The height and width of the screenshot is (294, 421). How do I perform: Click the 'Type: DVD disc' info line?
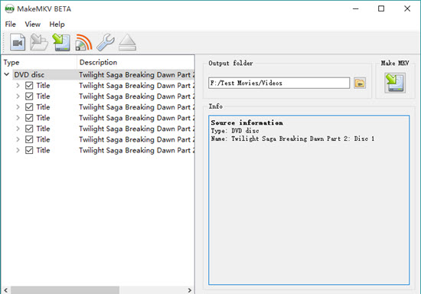pyautogui.click(x=235, y=131)
